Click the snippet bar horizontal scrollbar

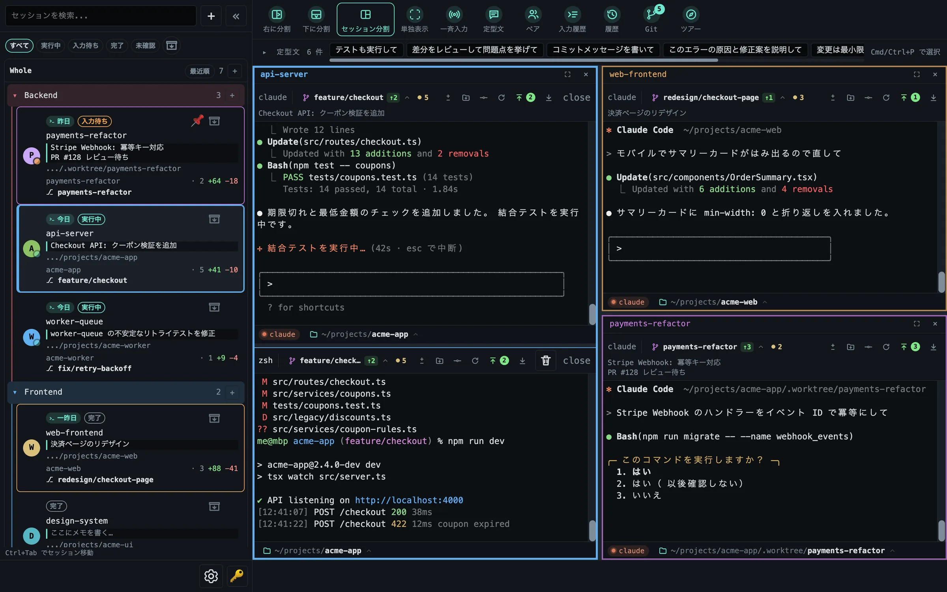point(524,60)
